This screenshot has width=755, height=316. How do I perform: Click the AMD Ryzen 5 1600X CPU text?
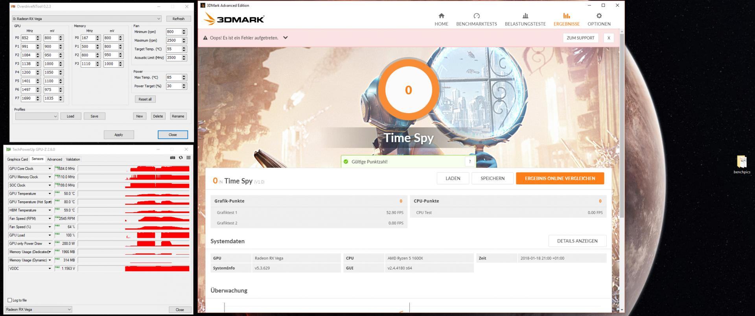coord(405,258)
